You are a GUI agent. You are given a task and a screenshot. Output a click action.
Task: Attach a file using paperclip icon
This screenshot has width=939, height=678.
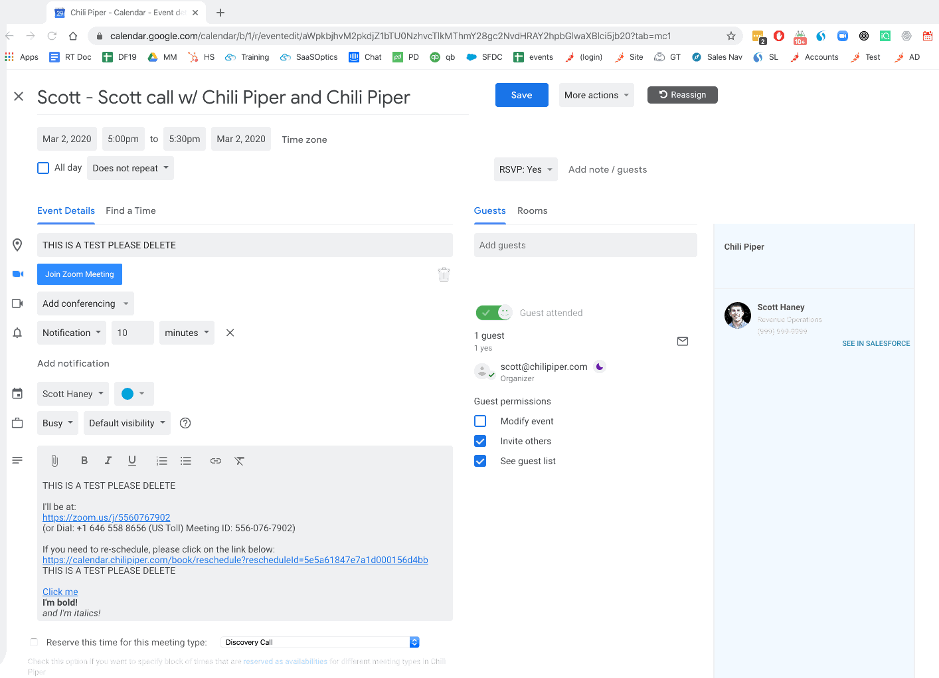click(x=54, y=460)
